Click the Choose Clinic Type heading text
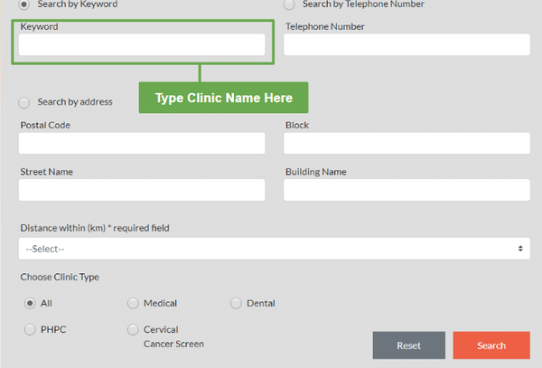The width and height of the screenshot is (542, 368). coord(60,277)
